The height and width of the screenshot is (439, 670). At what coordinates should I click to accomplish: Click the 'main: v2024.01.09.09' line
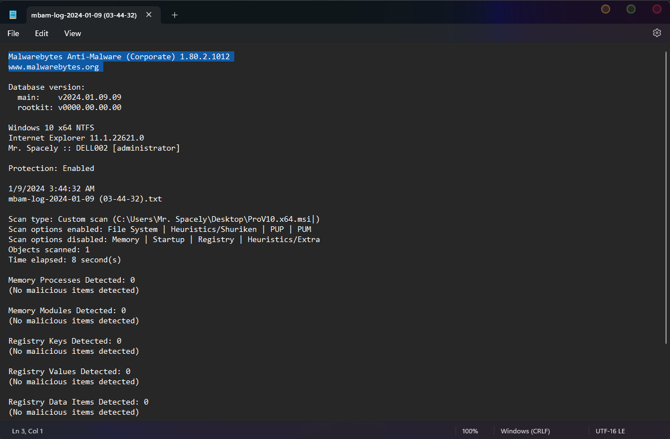tap(69, 98)
